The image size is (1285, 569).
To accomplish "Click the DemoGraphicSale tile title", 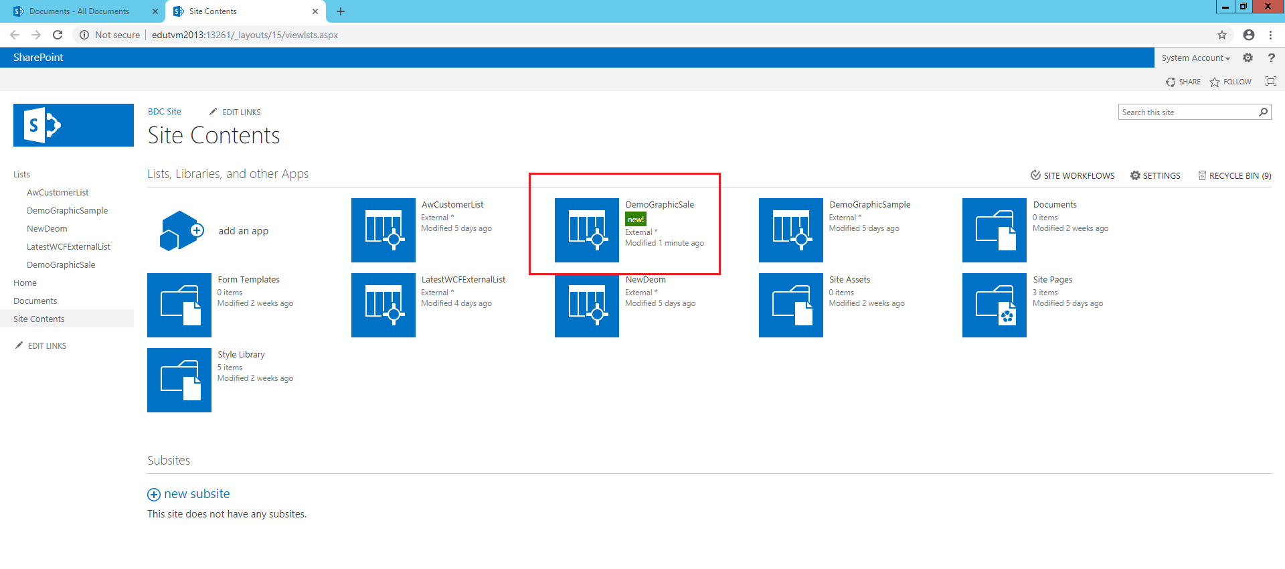I will (x=659, y=205).
